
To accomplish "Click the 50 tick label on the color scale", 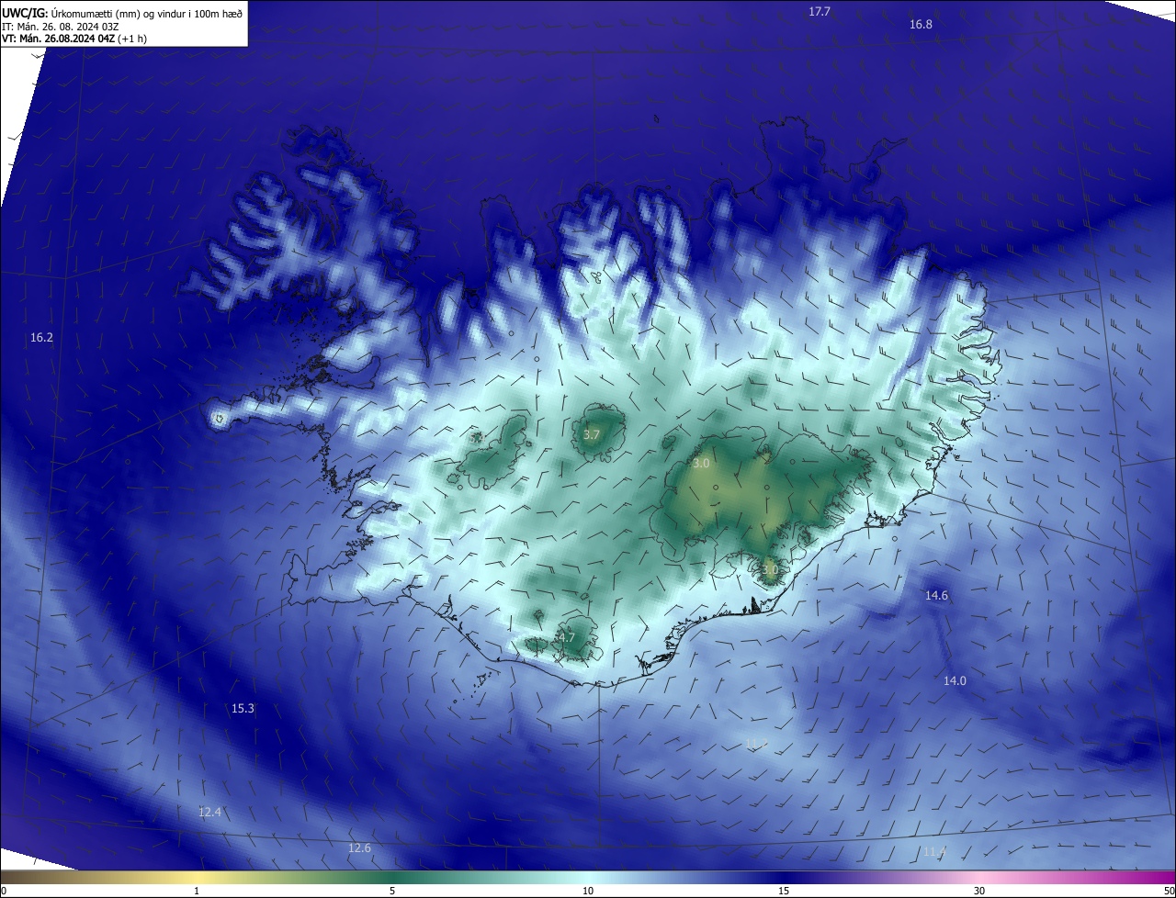I will click(1169, 891).
